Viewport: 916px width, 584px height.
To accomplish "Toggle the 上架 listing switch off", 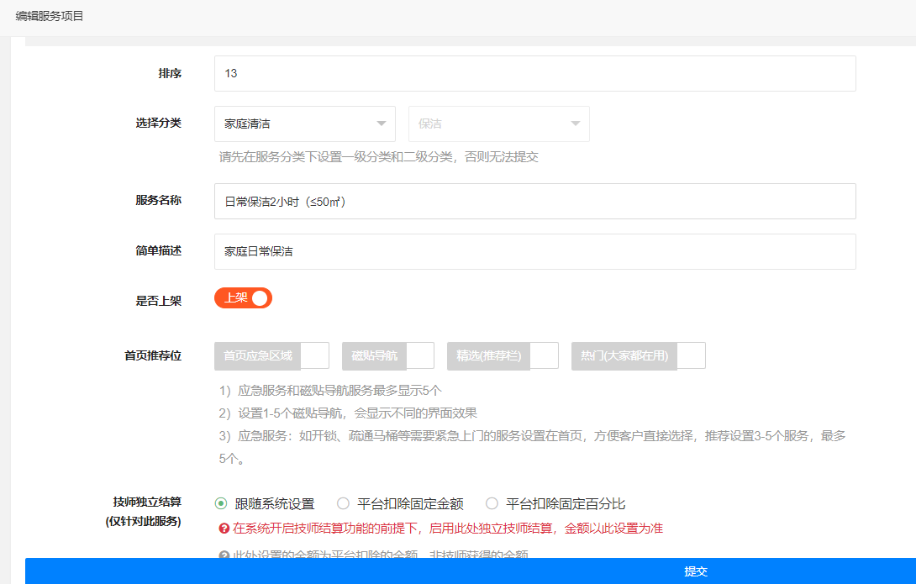I will click(x=242, y=297).
